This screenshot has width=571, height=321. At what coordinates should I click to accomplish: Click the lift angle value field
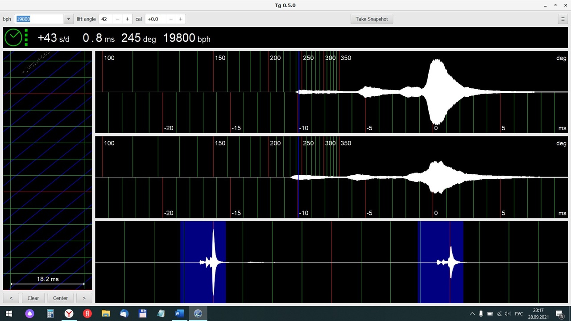(105, 19)
